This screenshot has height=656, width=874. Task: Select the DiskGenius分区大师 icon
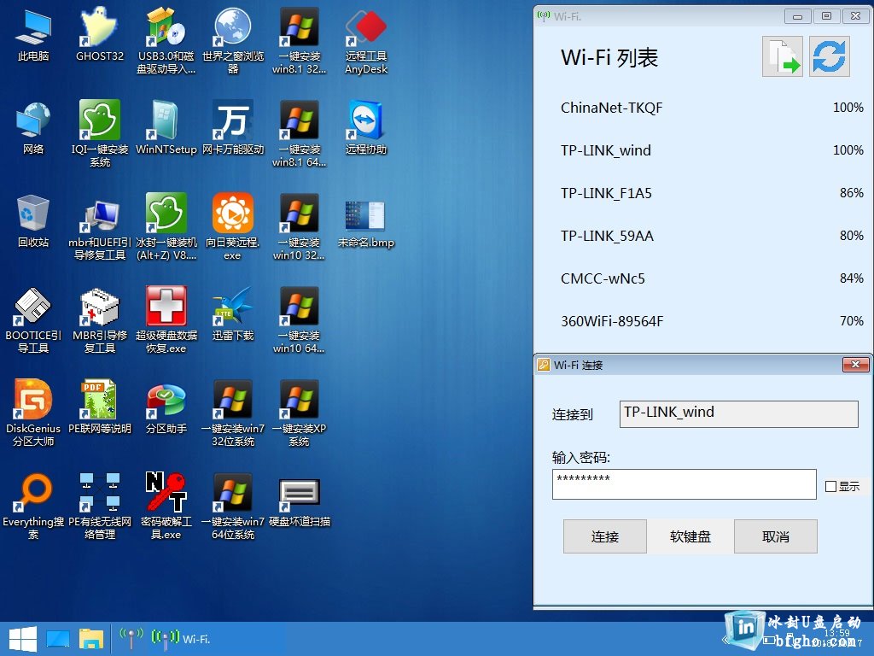33,413
